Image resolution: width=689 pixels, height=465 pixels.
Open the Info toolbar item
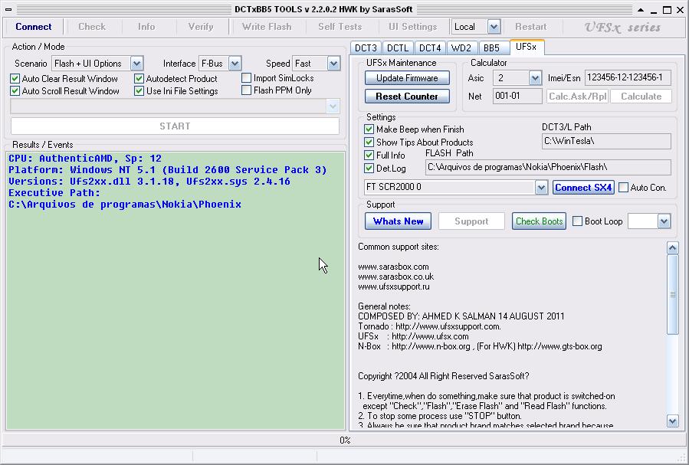click(146, 27)
